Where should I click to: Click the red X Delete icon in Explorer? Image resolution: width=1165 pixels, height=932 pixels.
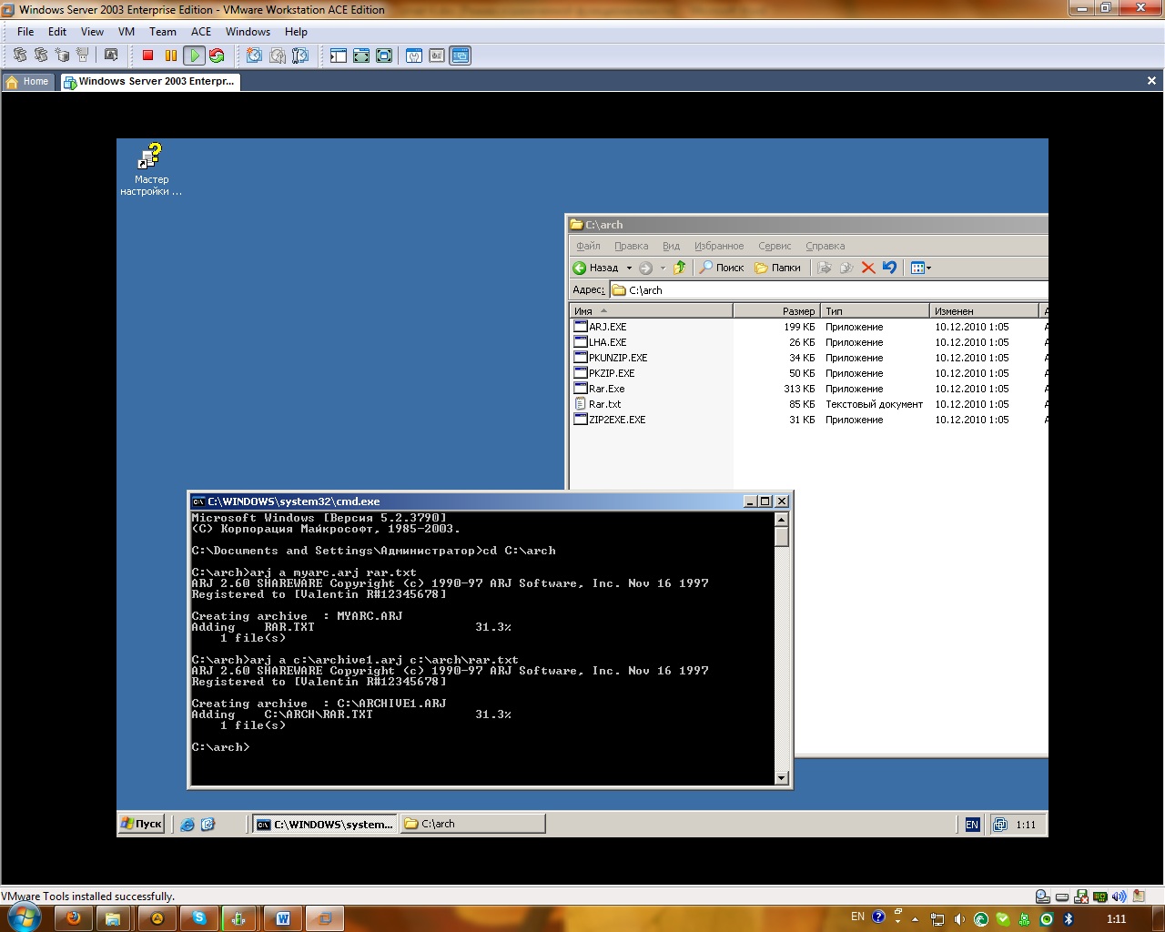(x=867, y=268)
